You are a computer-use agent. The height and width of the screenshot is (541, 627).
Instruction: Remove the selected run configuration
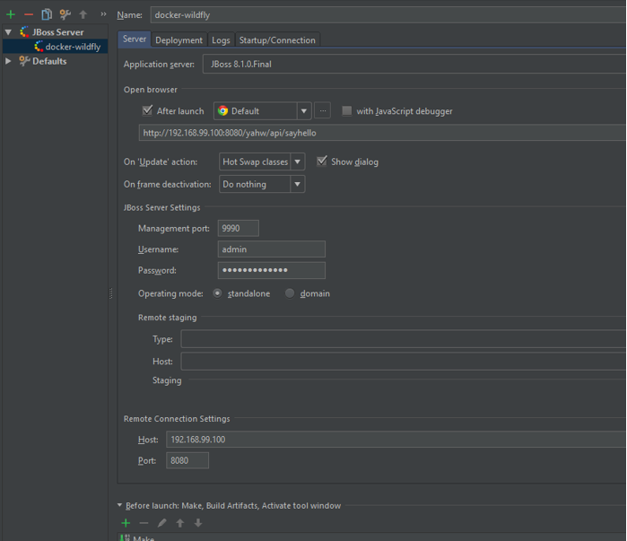(x=29, y=14)
